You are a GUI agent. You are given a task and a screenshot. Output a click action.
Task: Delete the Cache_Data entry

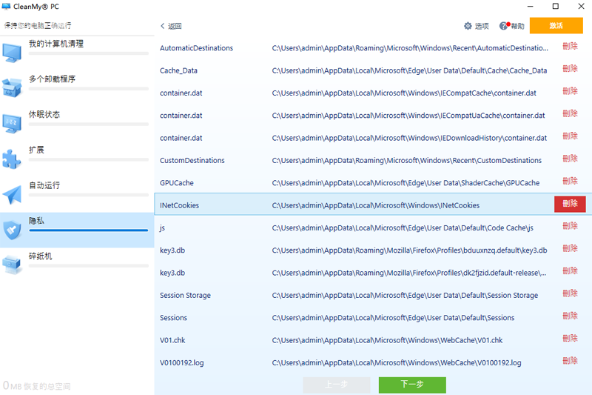pos(570,69)
